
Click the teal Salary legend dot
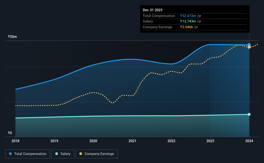(57, 154)
